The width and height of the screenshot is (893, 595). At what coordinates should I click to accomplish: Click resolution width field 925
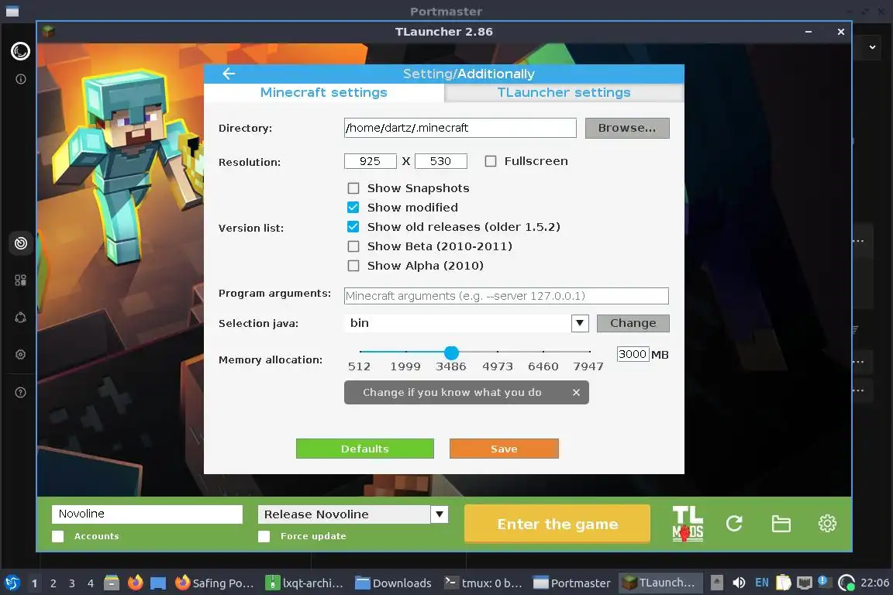click(371, 161)
